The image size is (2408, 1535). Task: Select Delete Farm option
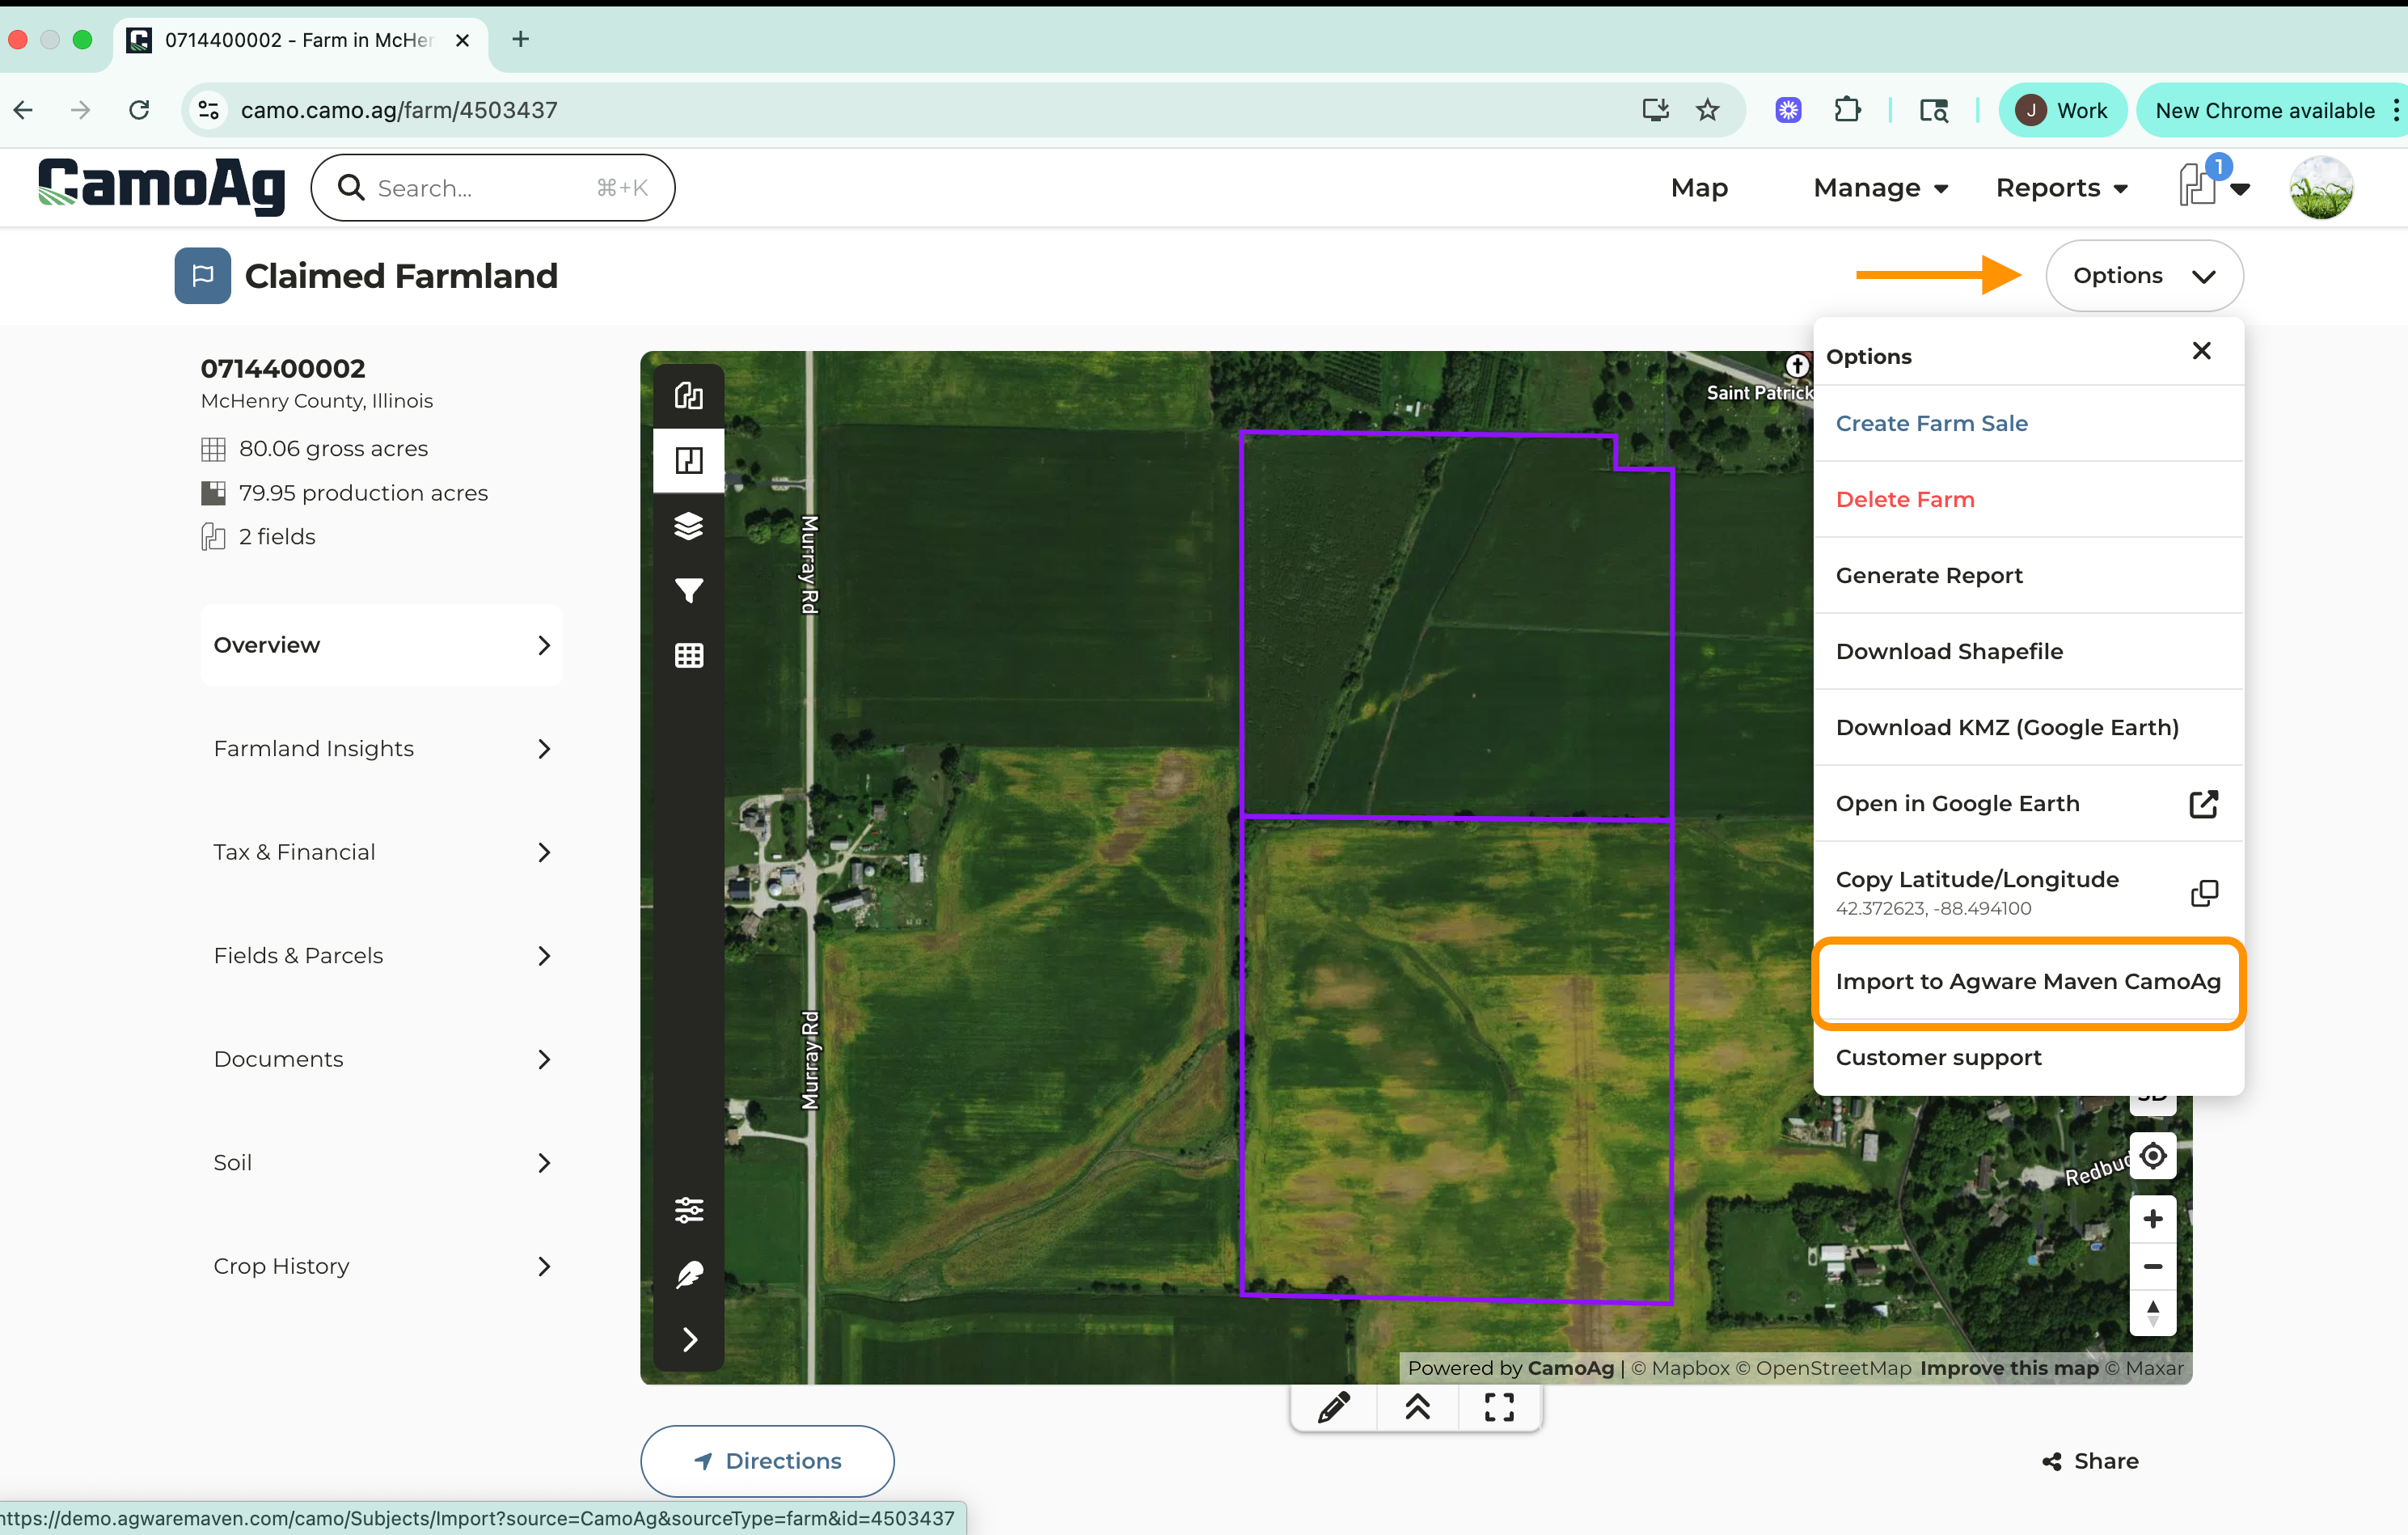pyautogui.click(x=2028, y=499)
